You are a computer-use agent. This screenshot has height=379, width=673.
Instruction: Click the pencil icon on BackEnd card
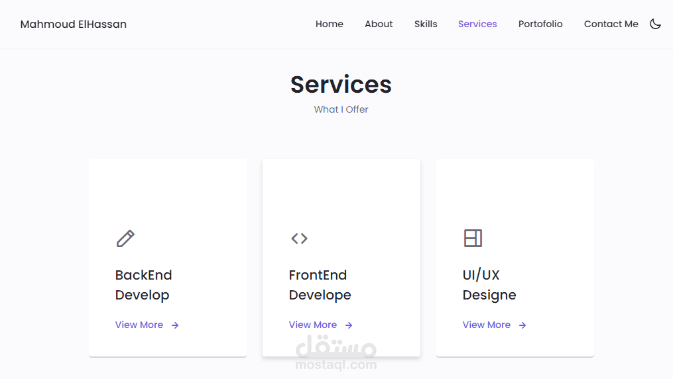pyautogui.click(x=125, y=239)
